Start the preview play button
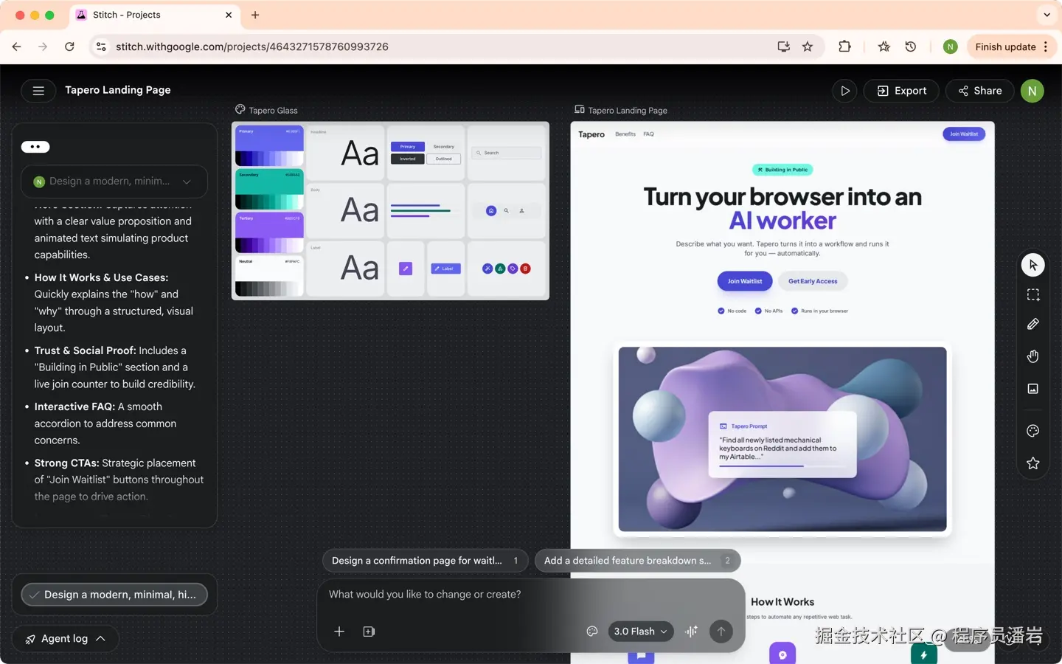Viewport: 1062px width, 664px height. [x=845, y=91]
